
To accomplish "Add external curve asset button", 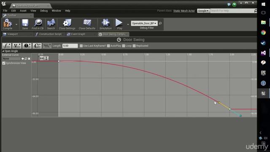I will coord(47,46).
